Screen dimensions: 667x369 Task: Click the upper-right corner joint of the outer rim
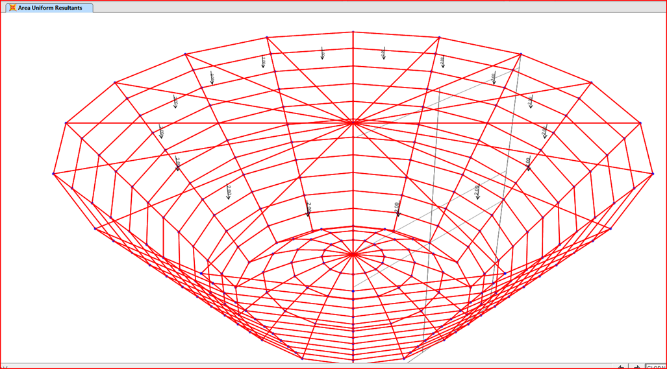click(591, 82)
